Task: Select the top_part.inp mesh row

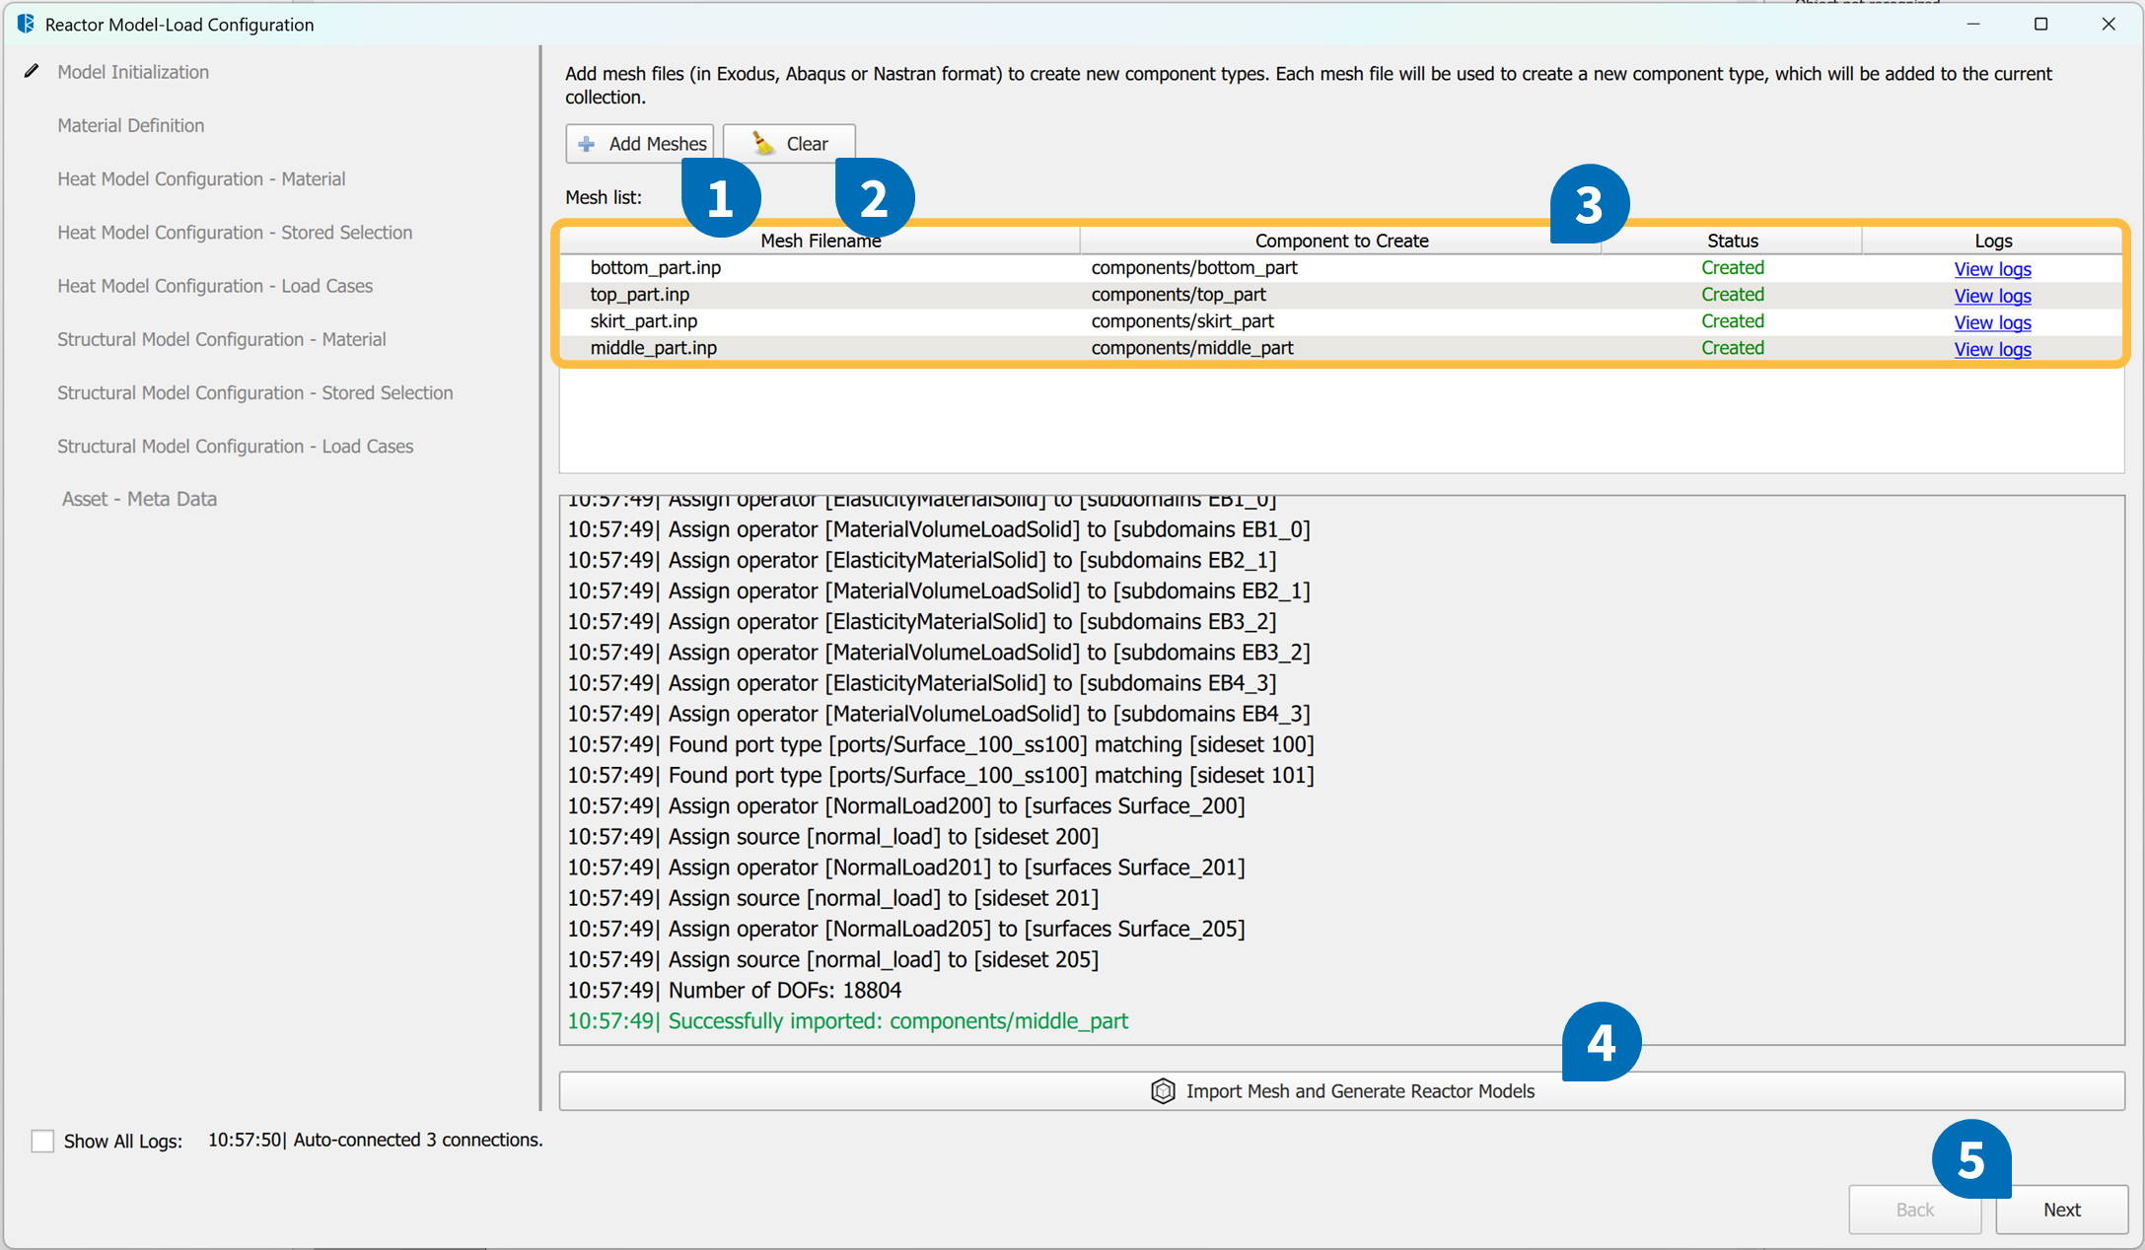Action: (x=640, y=295)
